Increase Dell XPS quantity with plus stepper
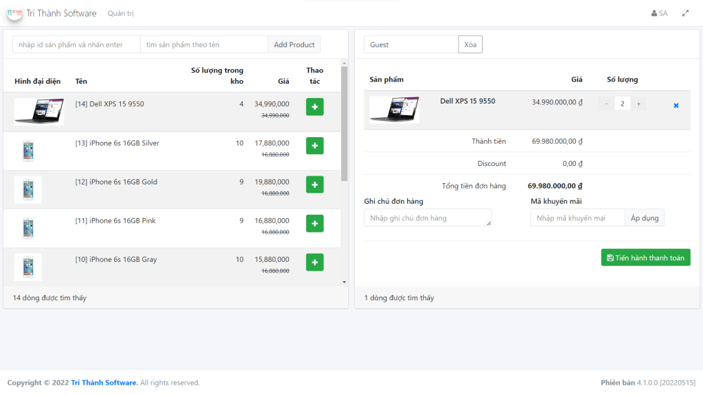 coord(639,104)
